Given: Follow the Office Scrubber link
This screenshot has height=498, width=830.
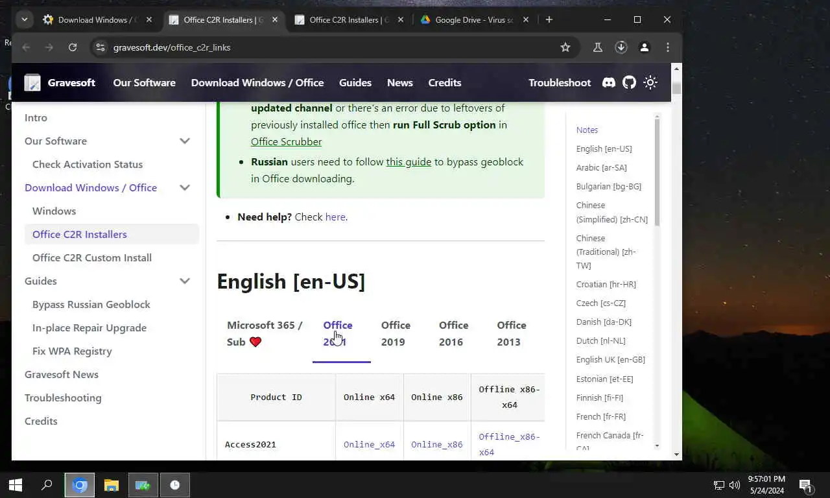Looking at the screenshot, I should (286, 141).
